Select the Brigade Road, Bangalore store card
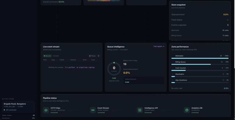This screenshot has height=120, width=235. pyautogui.click(x=18, y=107)
